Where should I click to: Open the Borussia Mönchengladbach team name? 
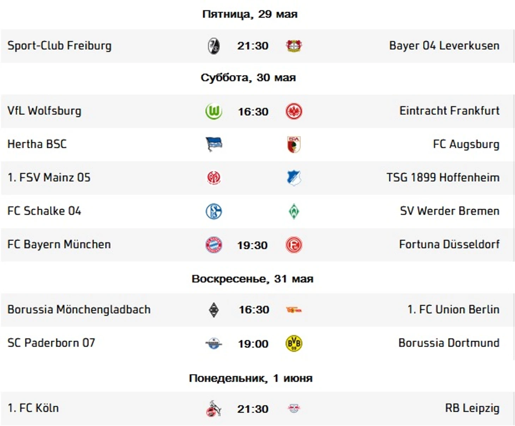point(79,310)
